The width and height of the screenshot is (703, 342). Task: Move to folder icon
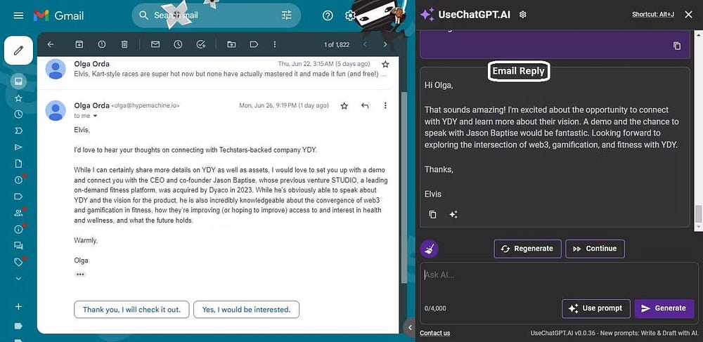pos(231,44)
